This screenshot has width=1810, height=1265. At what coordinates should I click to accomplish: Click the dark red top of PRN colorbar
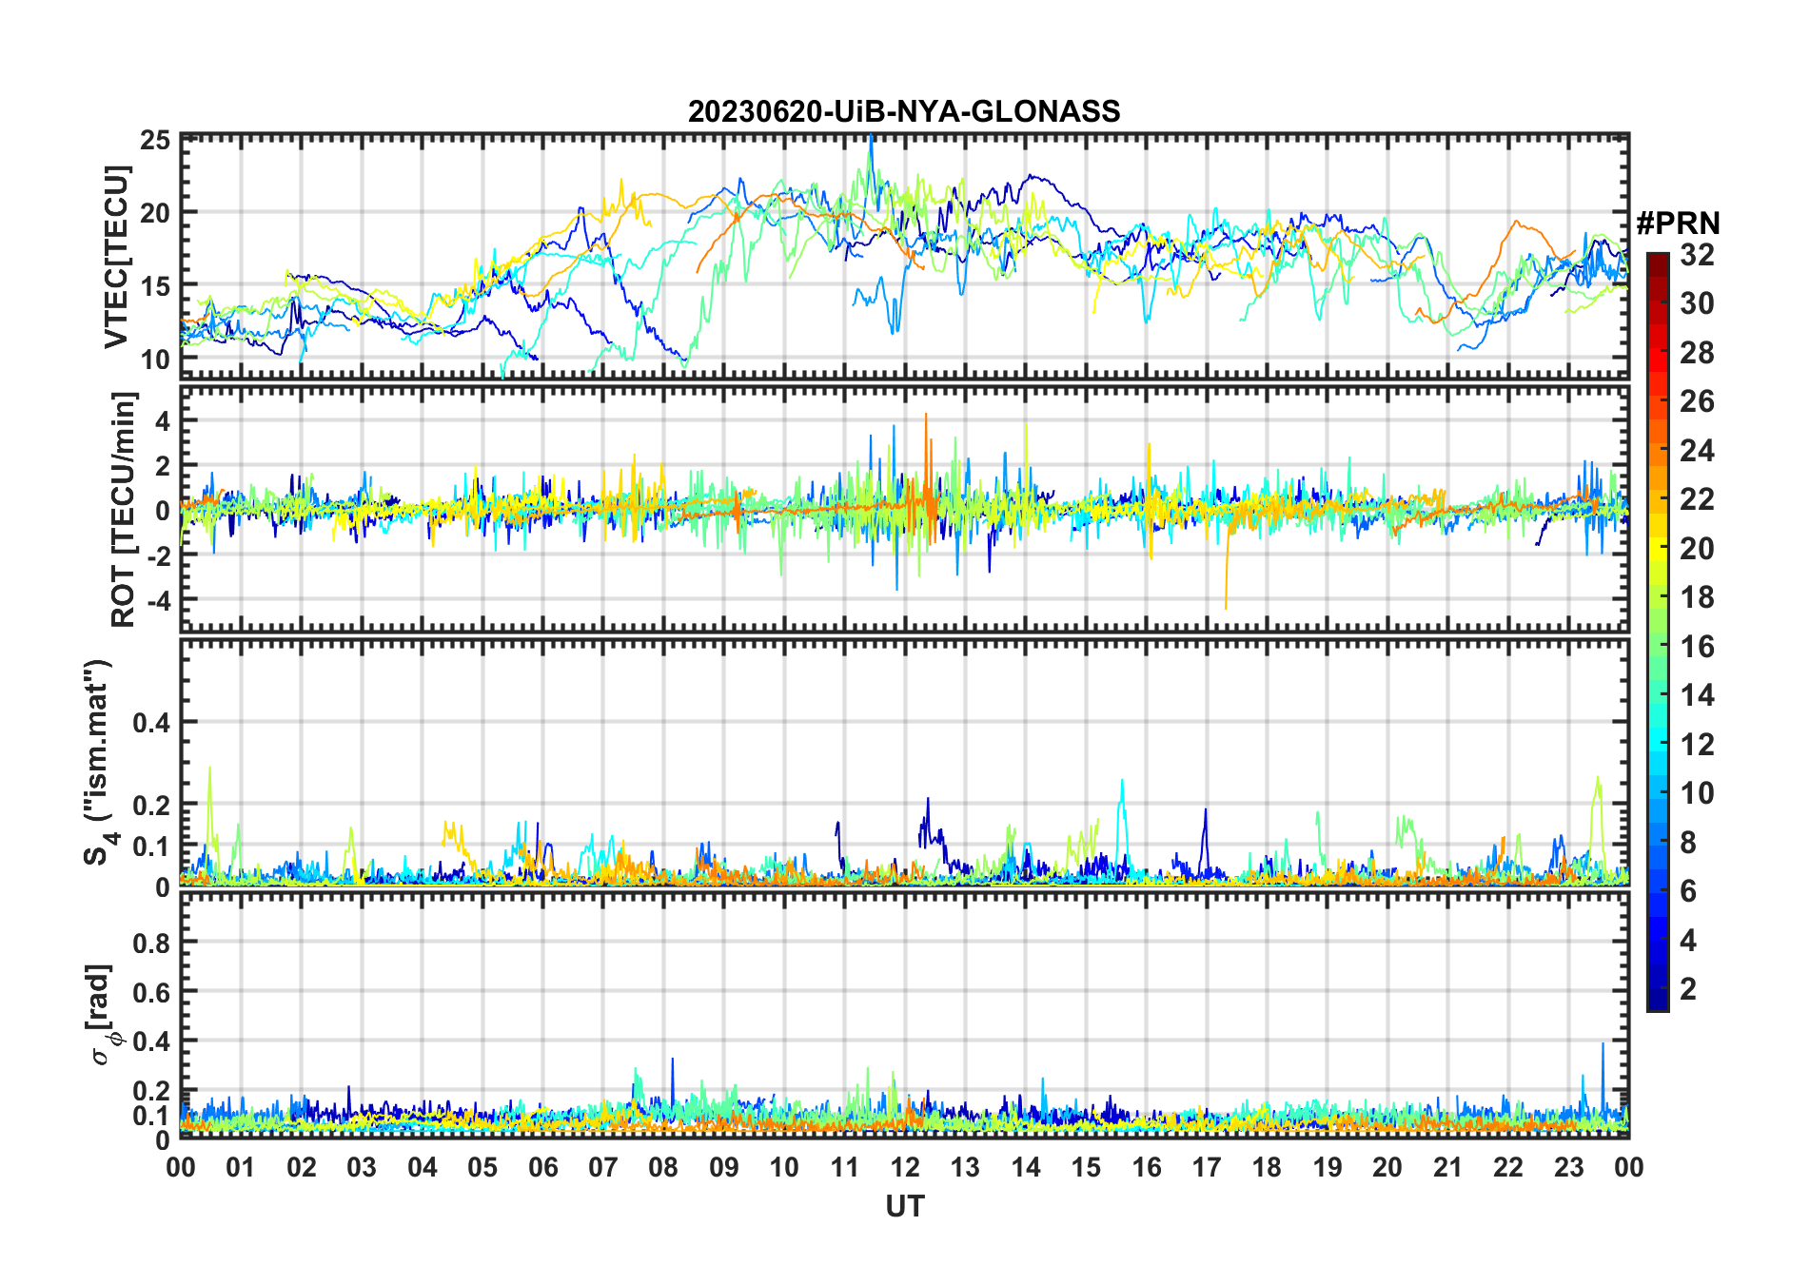click(1658, 264)
